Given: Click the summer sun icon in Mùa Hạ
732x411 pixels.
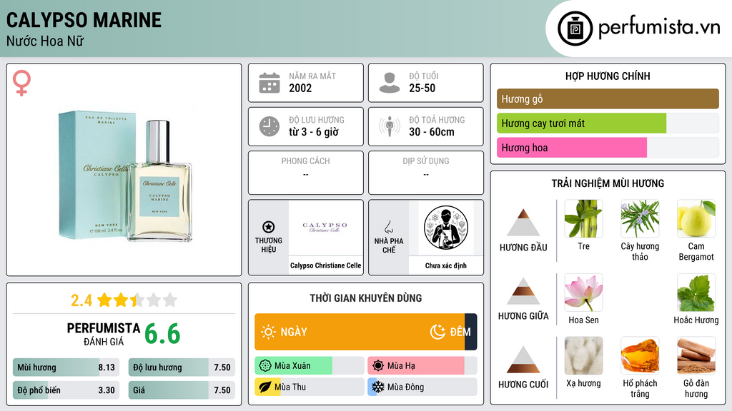Looking at the screenshot, I should point(378,366).
